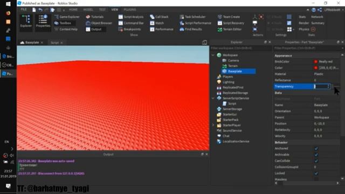Open the Watch window
This screenshot has height=194, width=345.
tap(157, 23)
